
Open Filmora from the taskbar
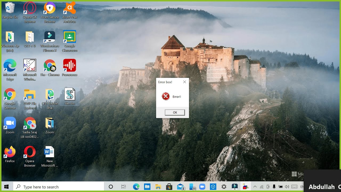(235, 187)
